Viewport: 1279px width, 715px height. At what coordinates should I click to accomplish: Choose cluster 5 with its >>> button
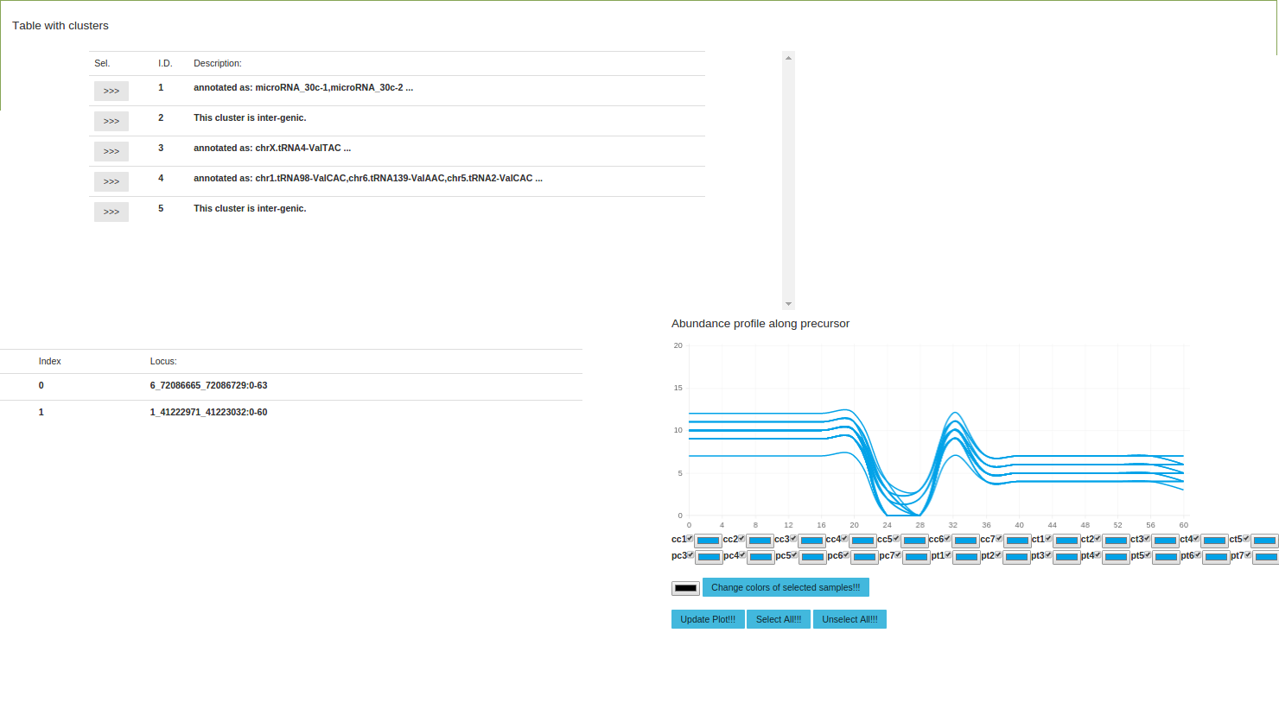point(111,212)
